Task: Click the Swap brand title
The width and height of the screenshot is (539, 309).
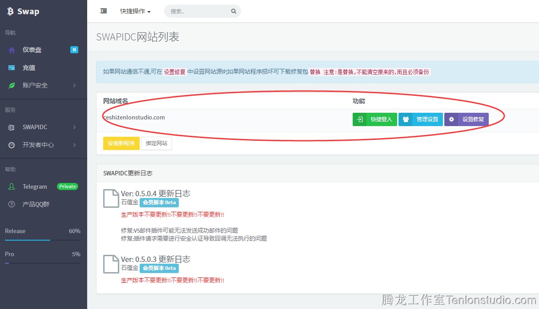Action: coord(28,12)
